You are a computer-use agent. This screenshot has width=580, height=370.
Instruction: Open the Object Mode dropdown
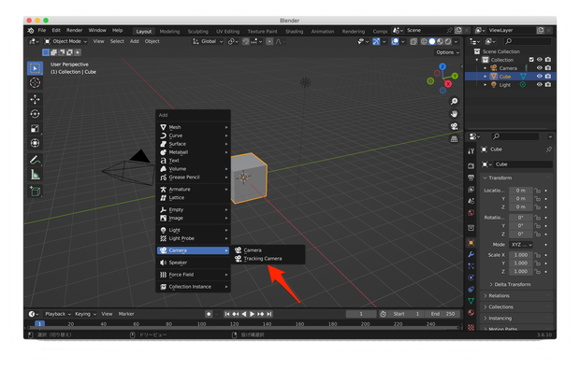[x=65, y=41]
